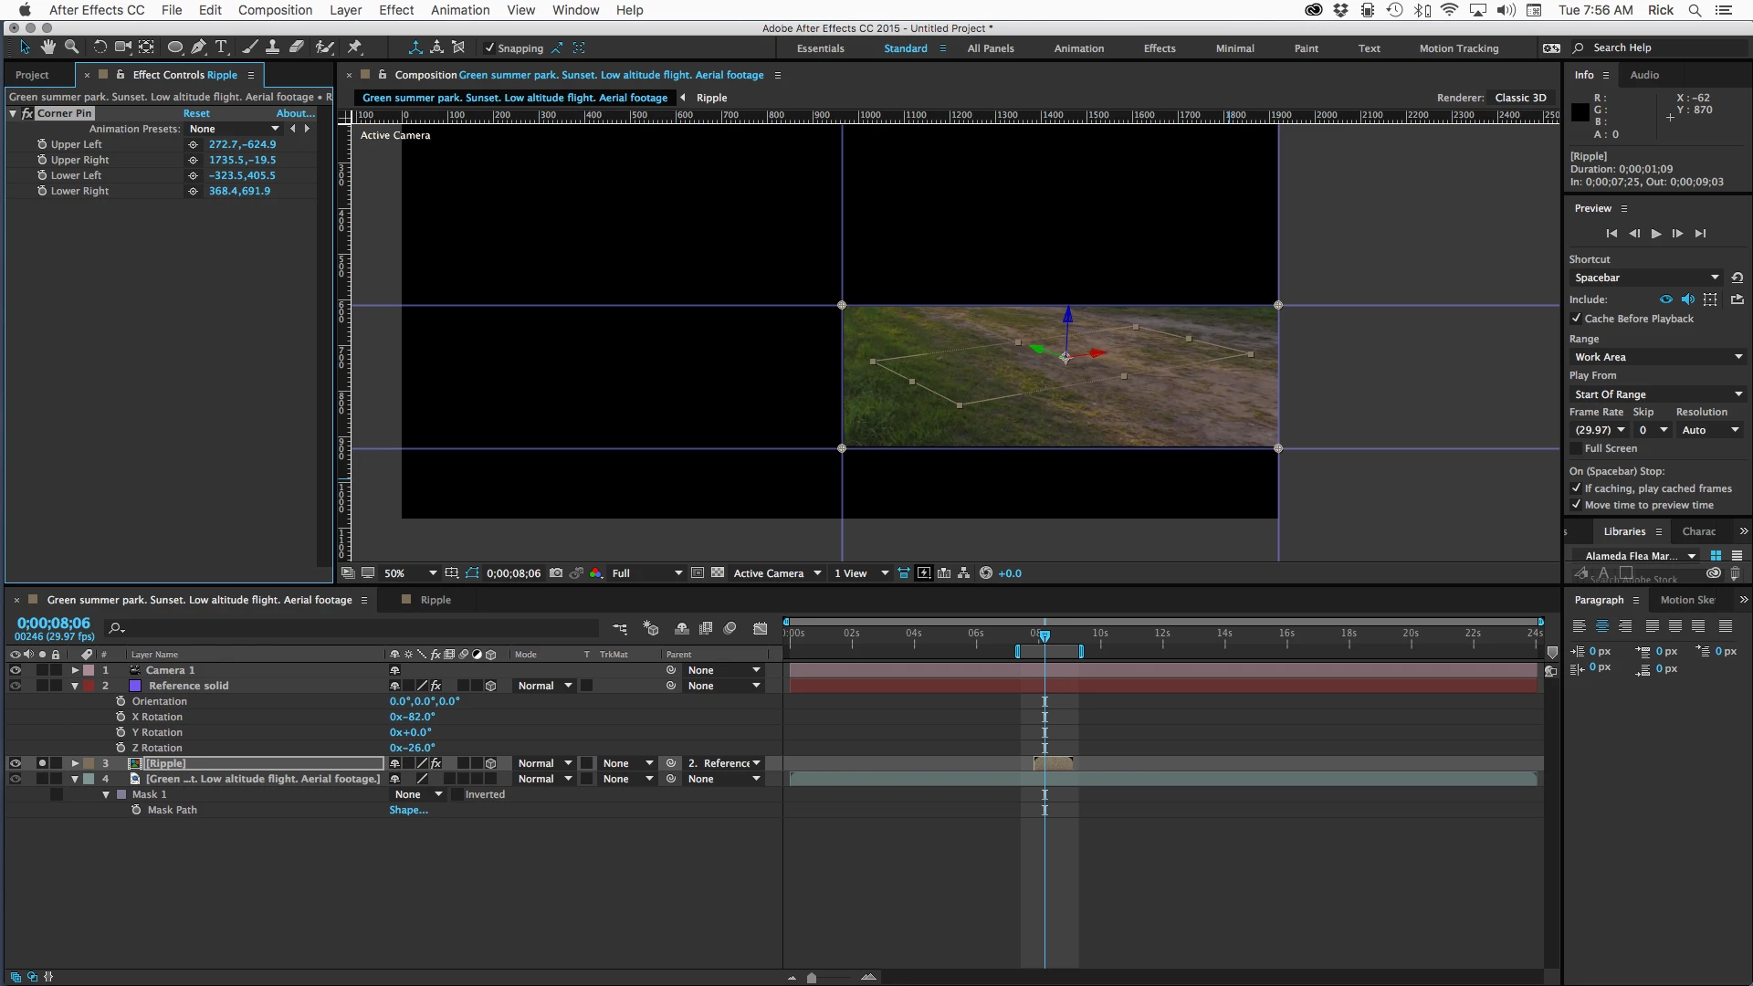Image resolution: width=1753 pixels, height=986 pixels.
Task: Enable the Full Screen checkbox
Action: click(1576, 448)
